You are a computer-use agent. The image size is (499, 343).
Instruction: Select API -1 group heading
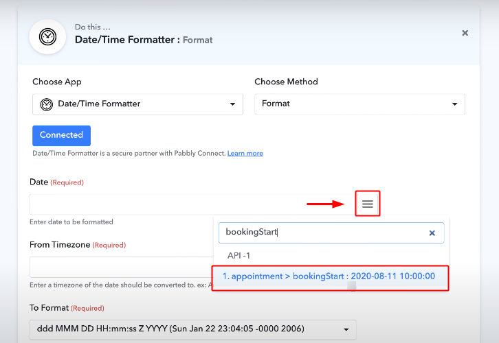pos(239,256)
